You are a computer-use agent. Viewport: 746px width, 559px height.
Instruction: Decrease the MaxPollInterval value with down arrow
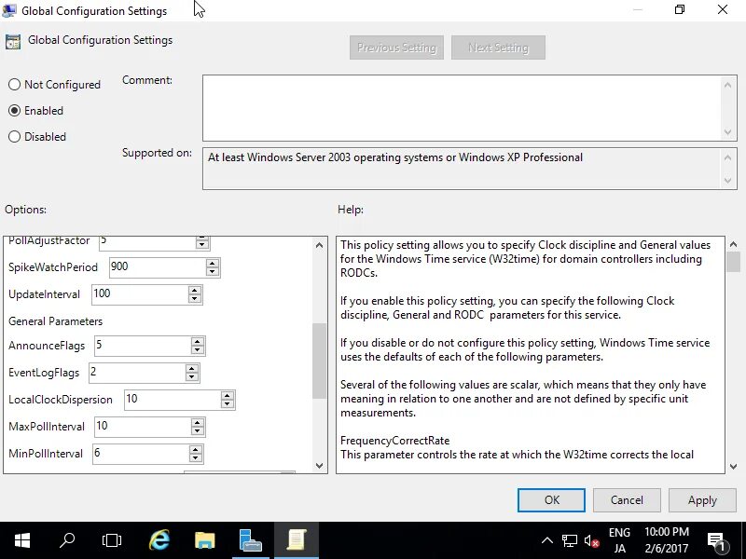pos(198,431)
